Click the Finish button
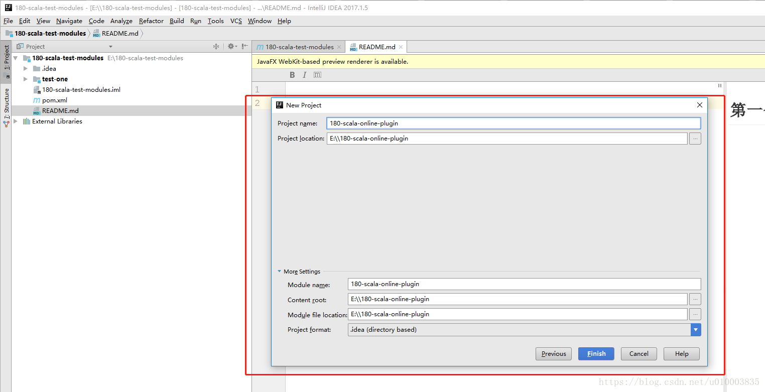This screenshot has height=392, width=765. coord(596,354)
